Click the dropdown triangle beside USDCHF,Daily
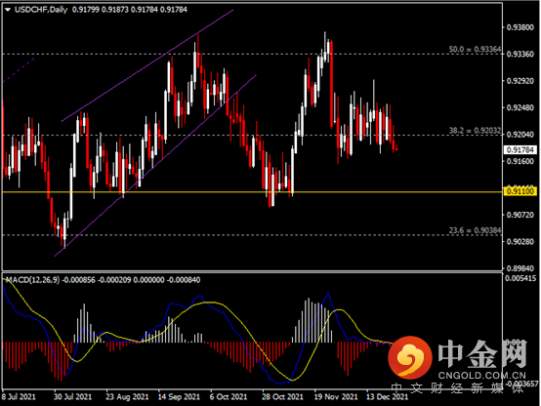Screen dimensions: 541x406 (8, 10)
